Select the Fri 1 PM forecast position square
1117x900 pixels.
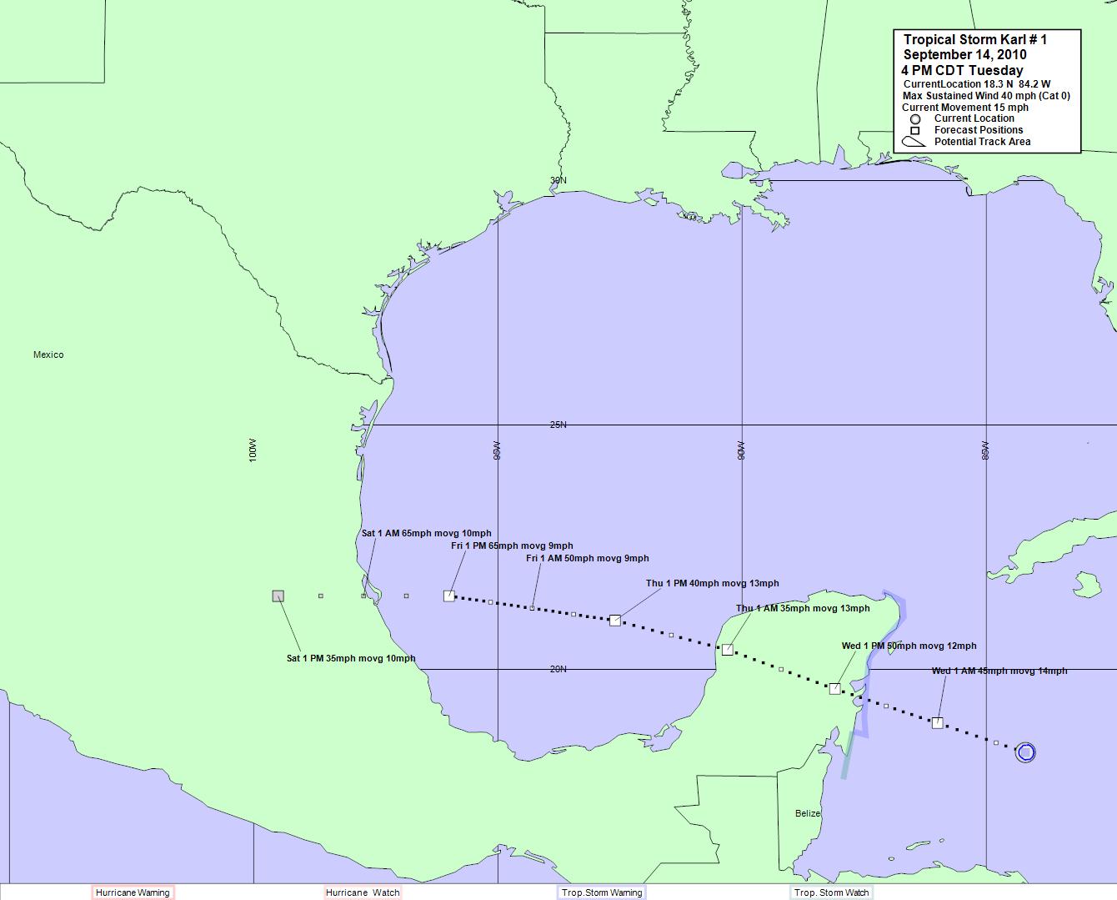pyautogui.click(x=449, y=596)
